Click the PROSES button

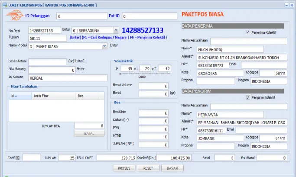pyautogui.click(x=124, y=168)
